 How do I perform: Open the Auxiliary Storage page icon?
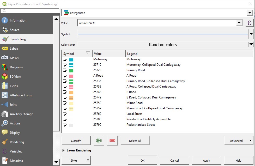(x=5, y=114)
